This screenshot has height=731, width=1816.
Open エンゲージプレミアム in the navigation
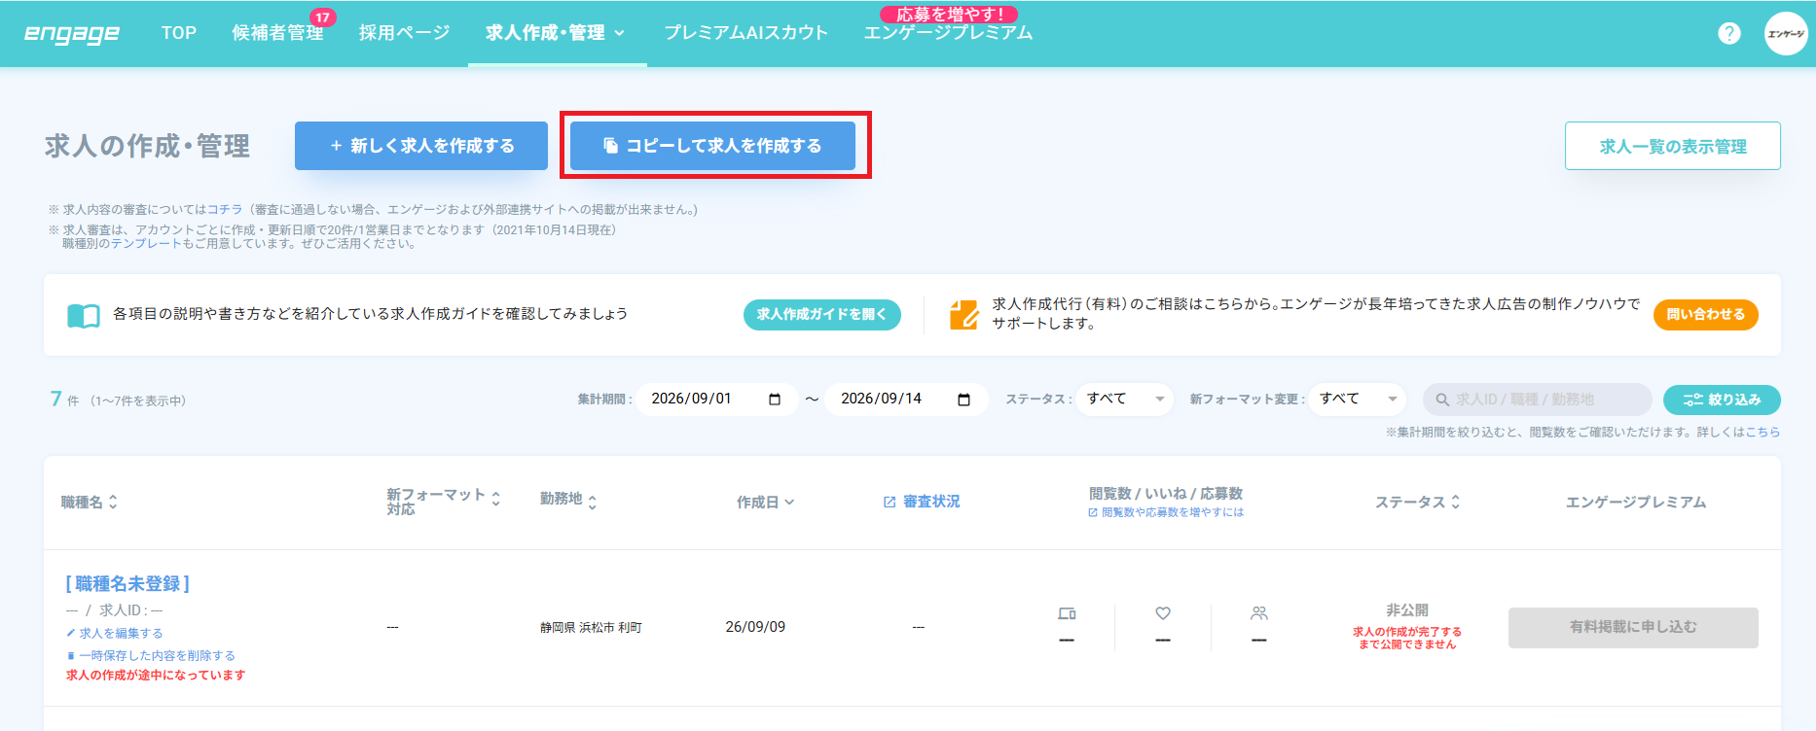tap(948, 33)
